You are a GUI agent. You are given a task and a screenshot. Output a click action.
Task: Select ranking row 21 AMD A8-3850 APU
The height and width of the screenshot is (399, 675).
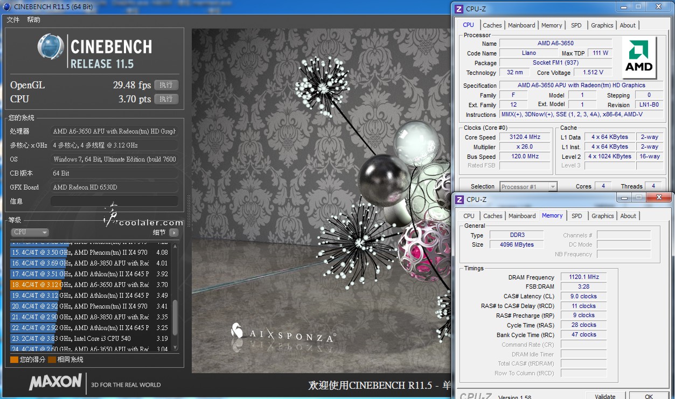point(90,317)
